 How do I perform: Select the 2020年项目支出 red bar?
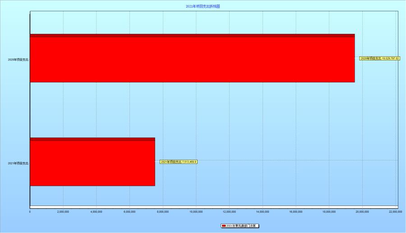[192, 59]
